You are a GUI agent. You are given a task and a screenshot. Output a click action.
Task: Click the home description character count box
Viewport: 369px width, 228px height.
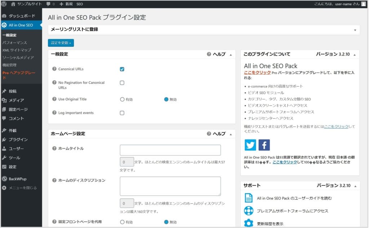127,203
